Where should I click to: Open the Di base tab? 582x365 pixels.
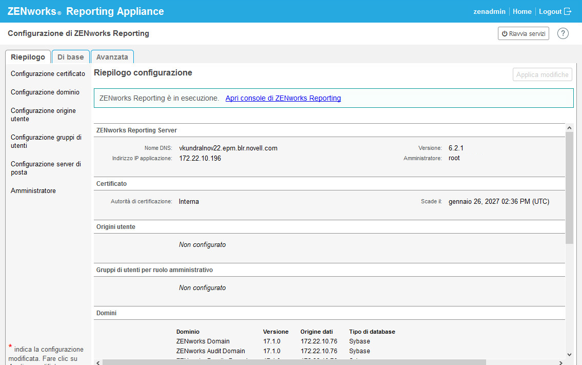coord(71,57)
